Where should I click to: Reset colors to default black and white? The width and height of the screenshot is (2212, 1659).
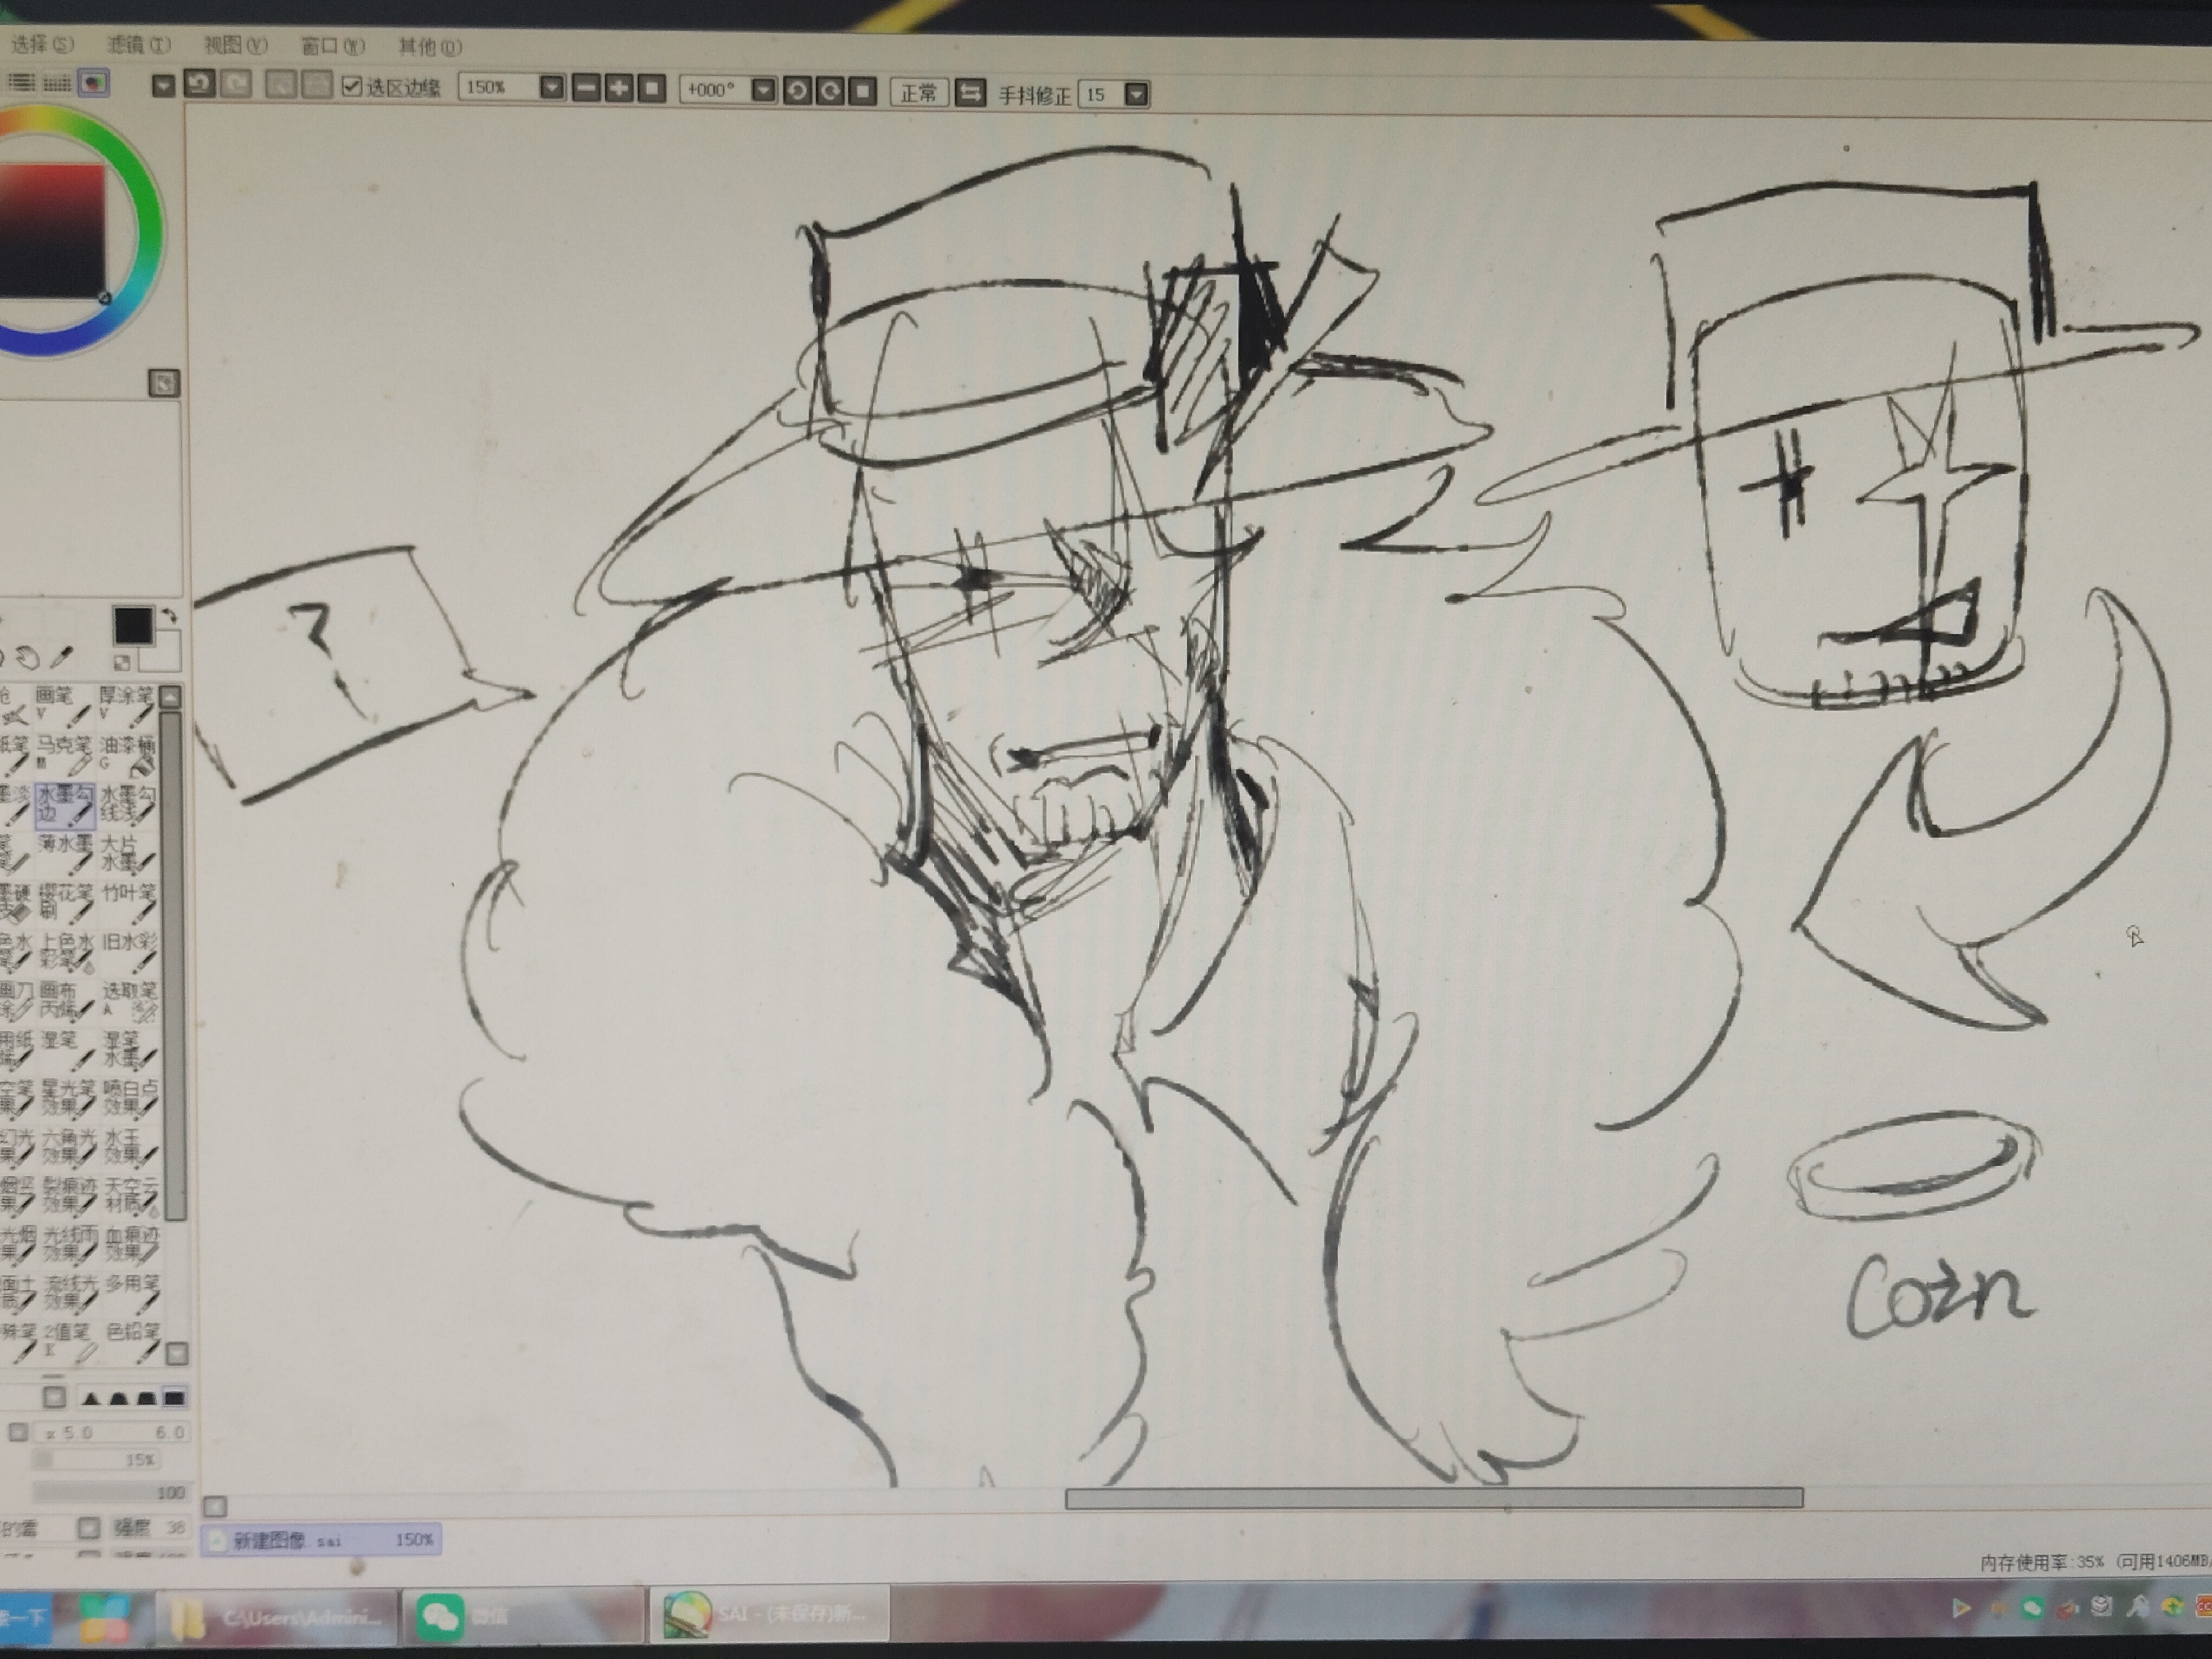(122, 662)
